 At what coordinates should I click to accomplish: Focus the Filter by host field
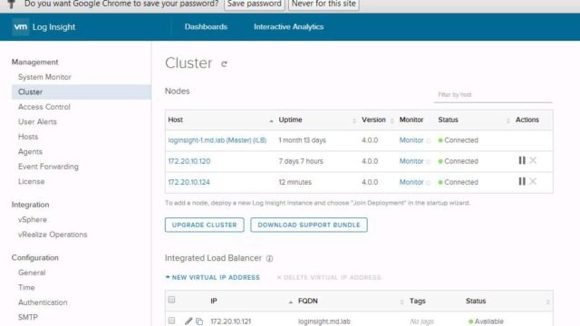pos(493,95)
